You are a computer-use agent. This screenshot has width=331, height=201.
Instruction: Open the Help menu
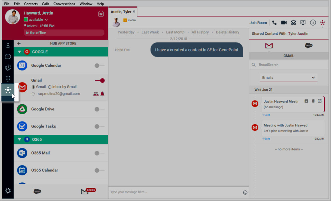click(x=100, y=4)
